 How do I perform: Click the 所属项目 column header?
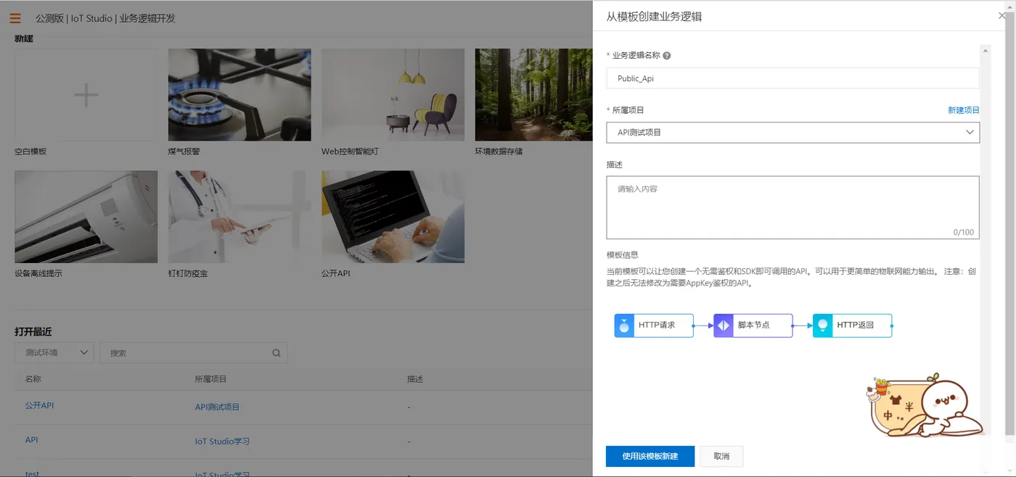(211, 379)
